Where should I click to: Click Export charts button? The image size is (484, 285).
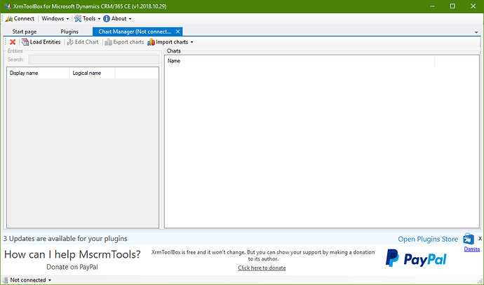(124, 42)
